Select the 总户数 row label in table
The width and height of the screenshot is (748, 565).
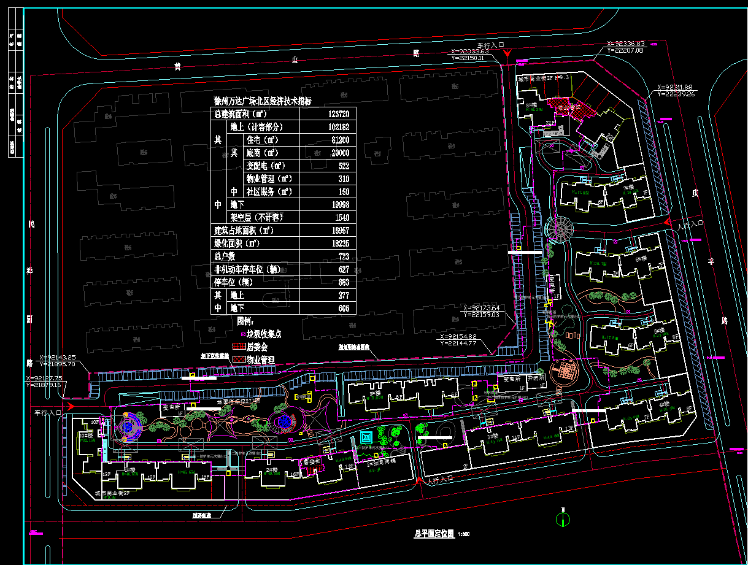point(225,256)
